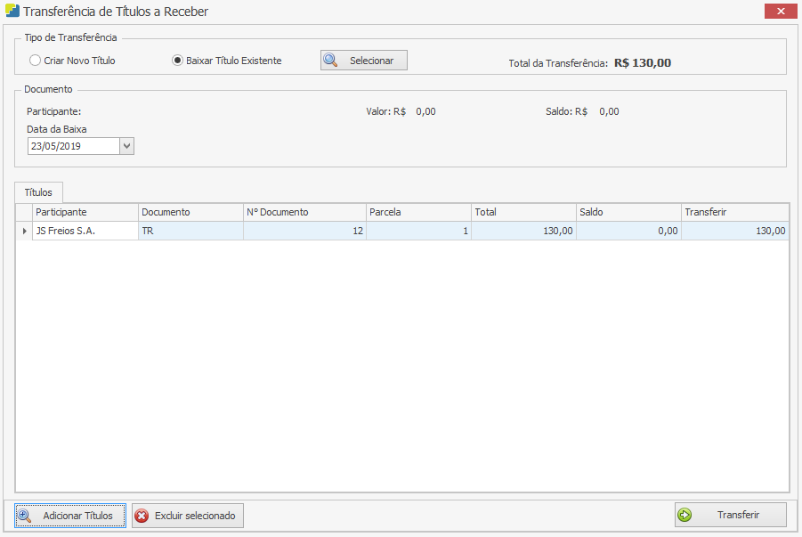Select the JS Freios S.A. participant cell
Screen dimensions: 802x537
point(85,231)
